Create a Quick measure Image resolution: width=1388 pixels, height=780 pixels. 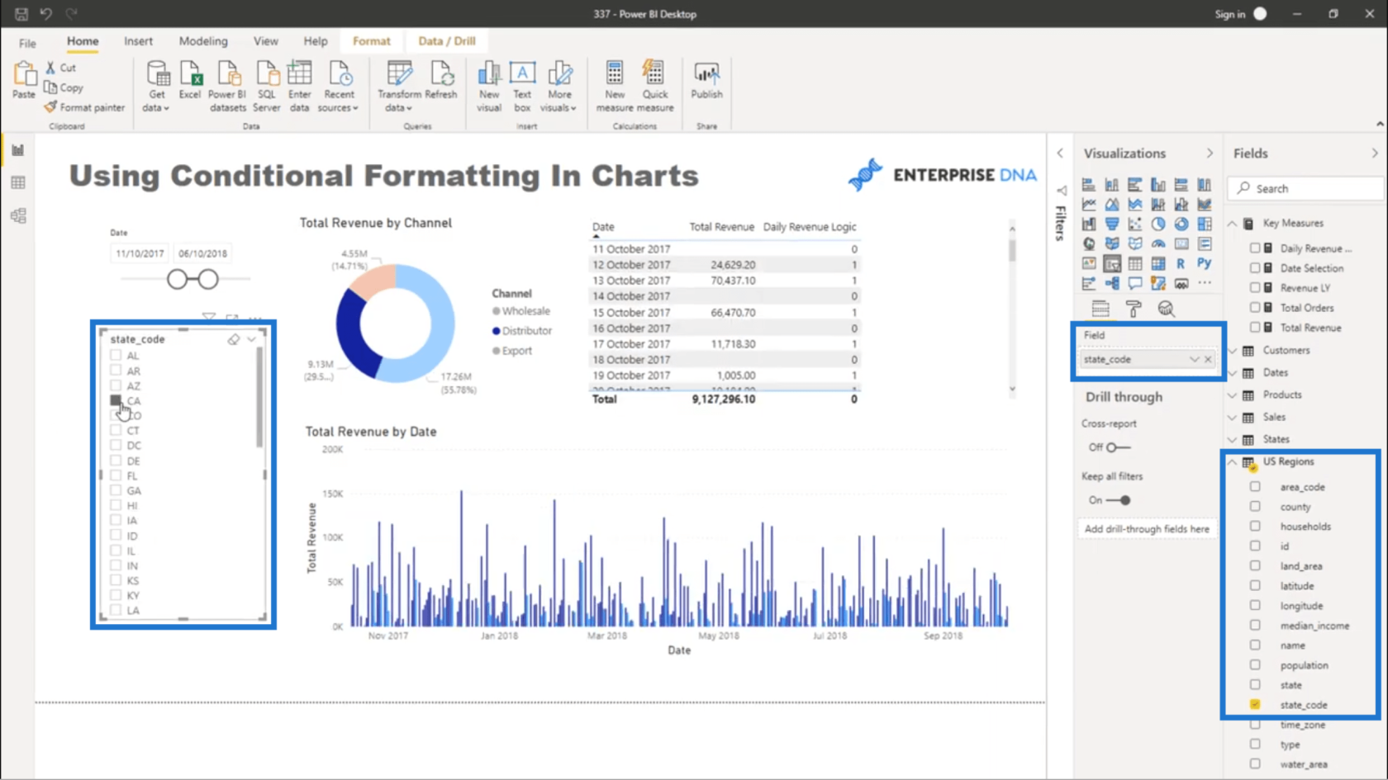[654, 86]
